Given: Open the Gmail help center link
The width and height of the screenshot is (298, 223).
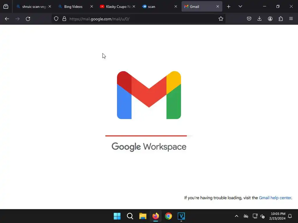Looking at the screenshot, I should 275,198.
